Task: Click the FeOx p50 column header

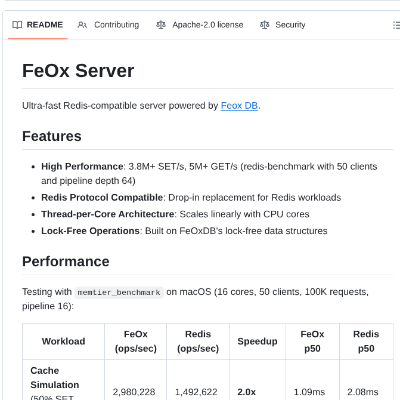Action: (312, 341)
